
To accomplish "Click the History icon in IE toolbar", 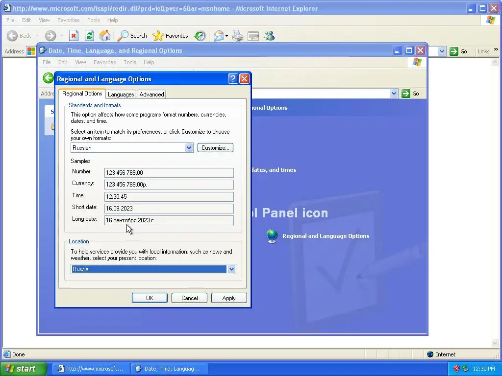I will coord(200,35).
